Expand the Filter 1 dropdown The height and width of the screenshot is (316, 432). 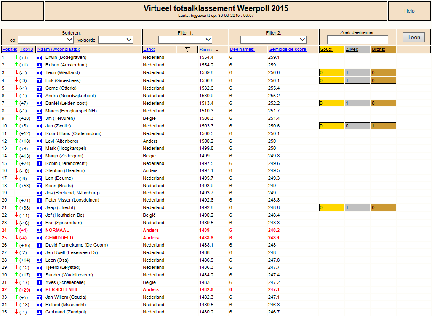(185, 40)
